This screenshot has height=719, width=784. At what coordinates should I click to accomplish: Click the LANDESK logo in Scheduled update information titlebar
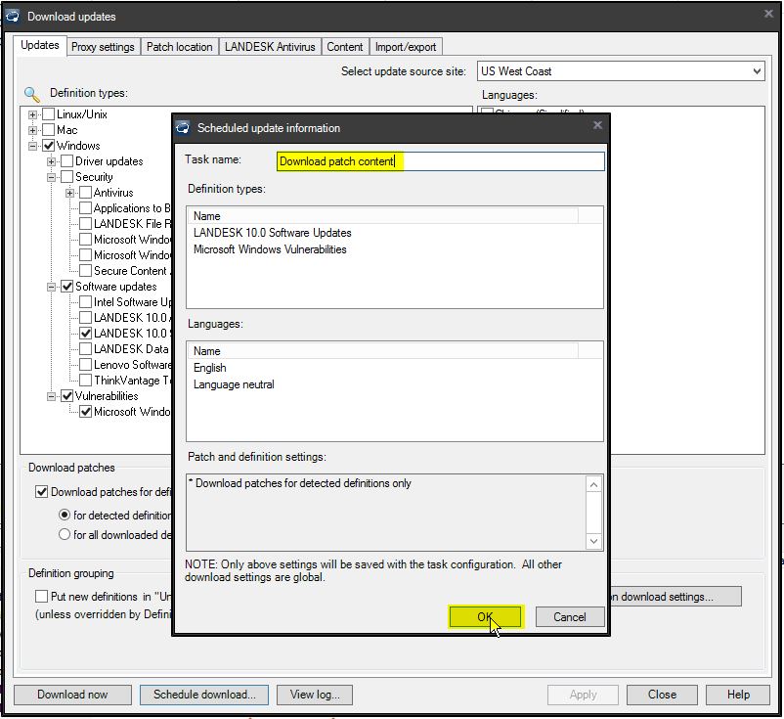[x=183, y=125]
